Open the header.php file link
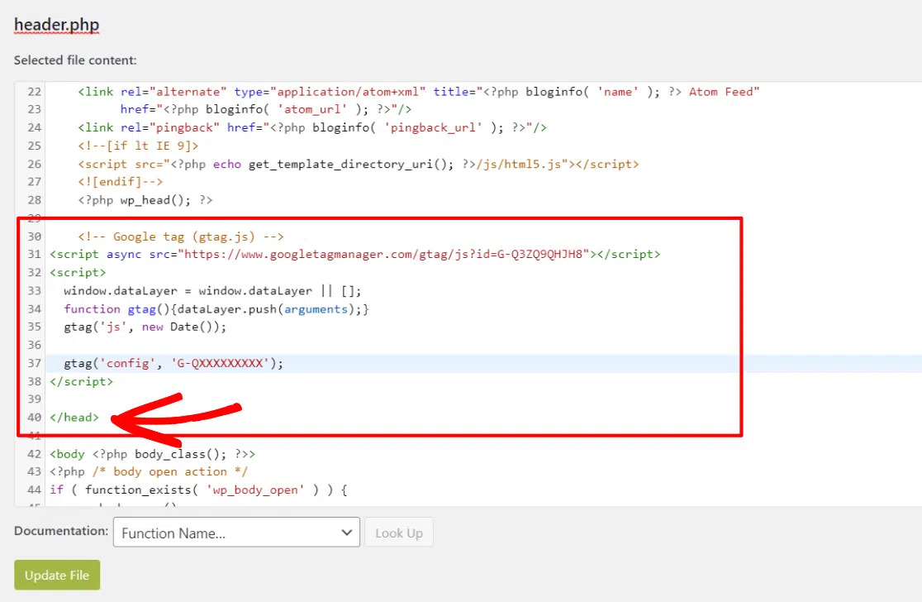This screenshot has height=602, width=922. [x=56, y=25]
